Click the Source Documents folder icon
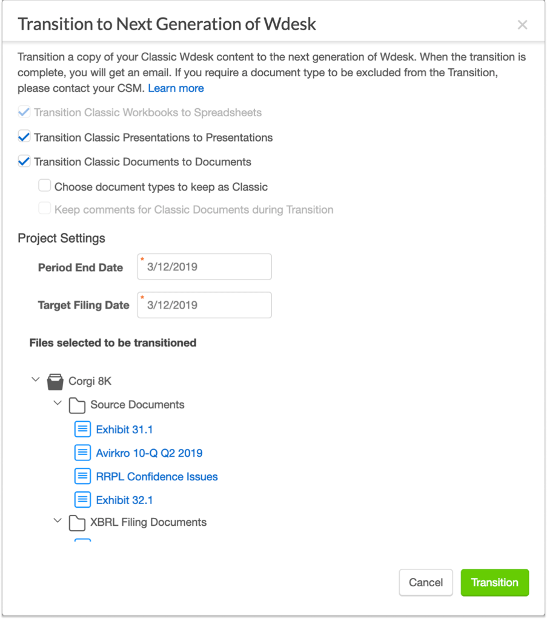The image size is (547, 619). click(x=77, y=405)
